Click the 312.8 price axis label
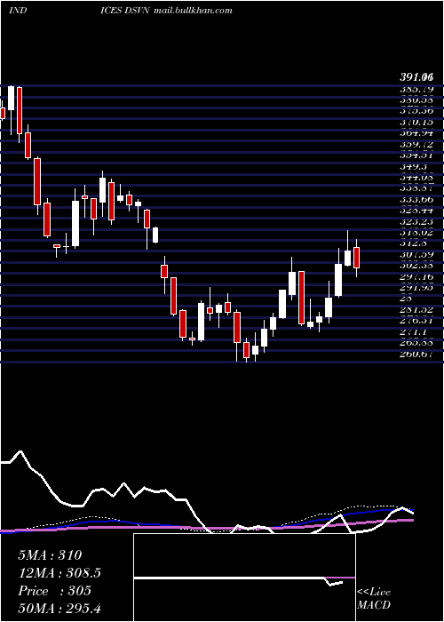Viewport: 444px width, 622px height. point(412,243)
